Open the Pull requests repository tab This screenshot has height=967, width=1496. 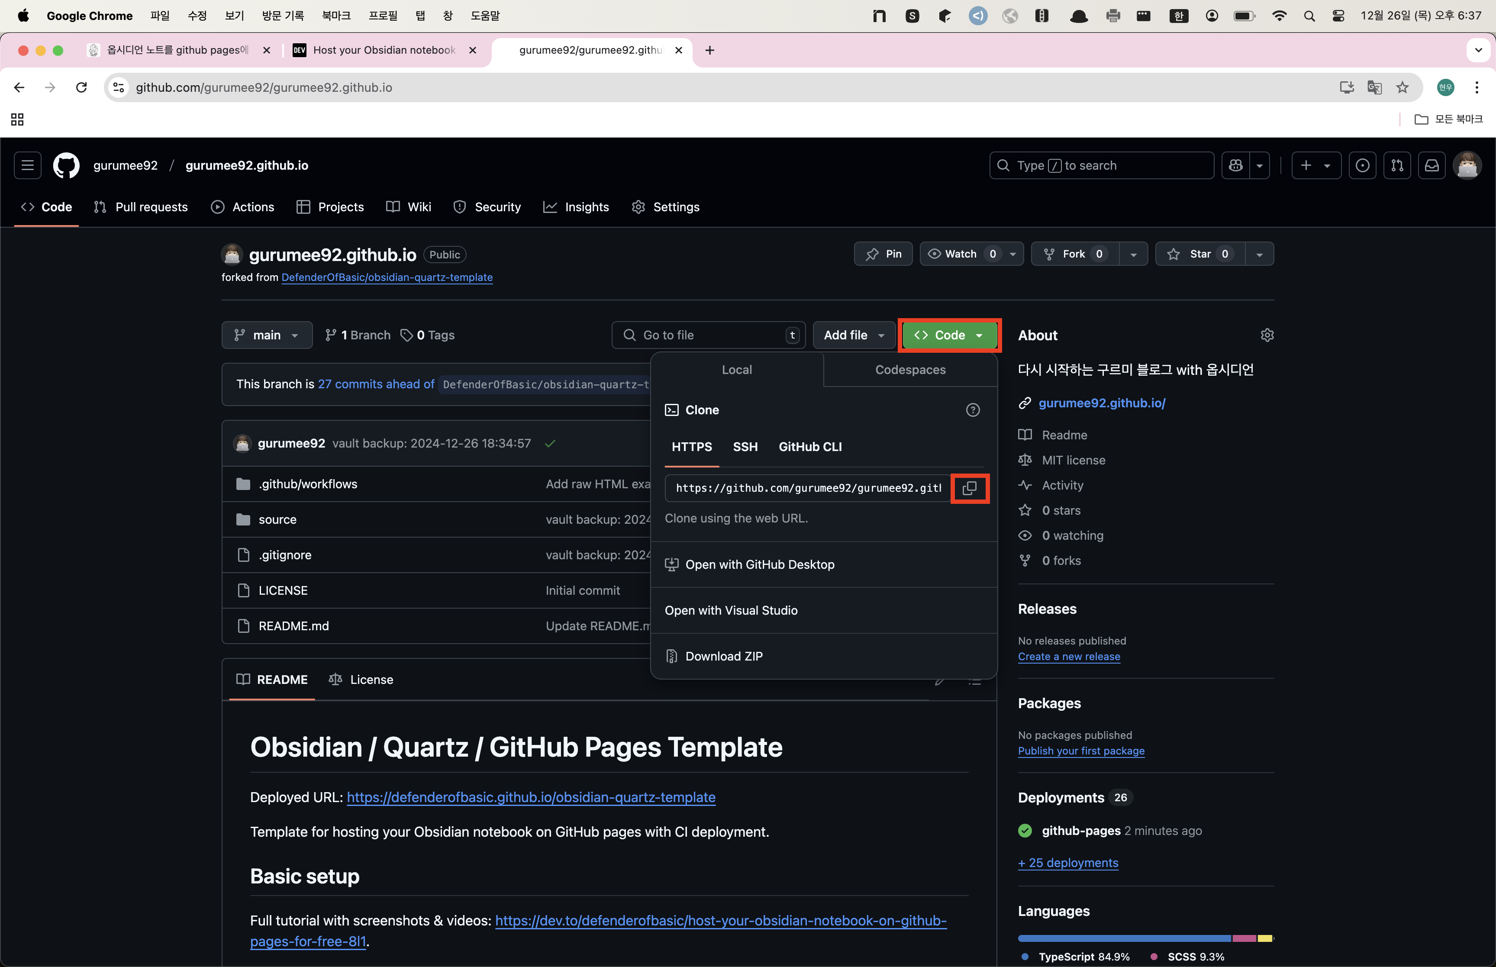[141, 207]
